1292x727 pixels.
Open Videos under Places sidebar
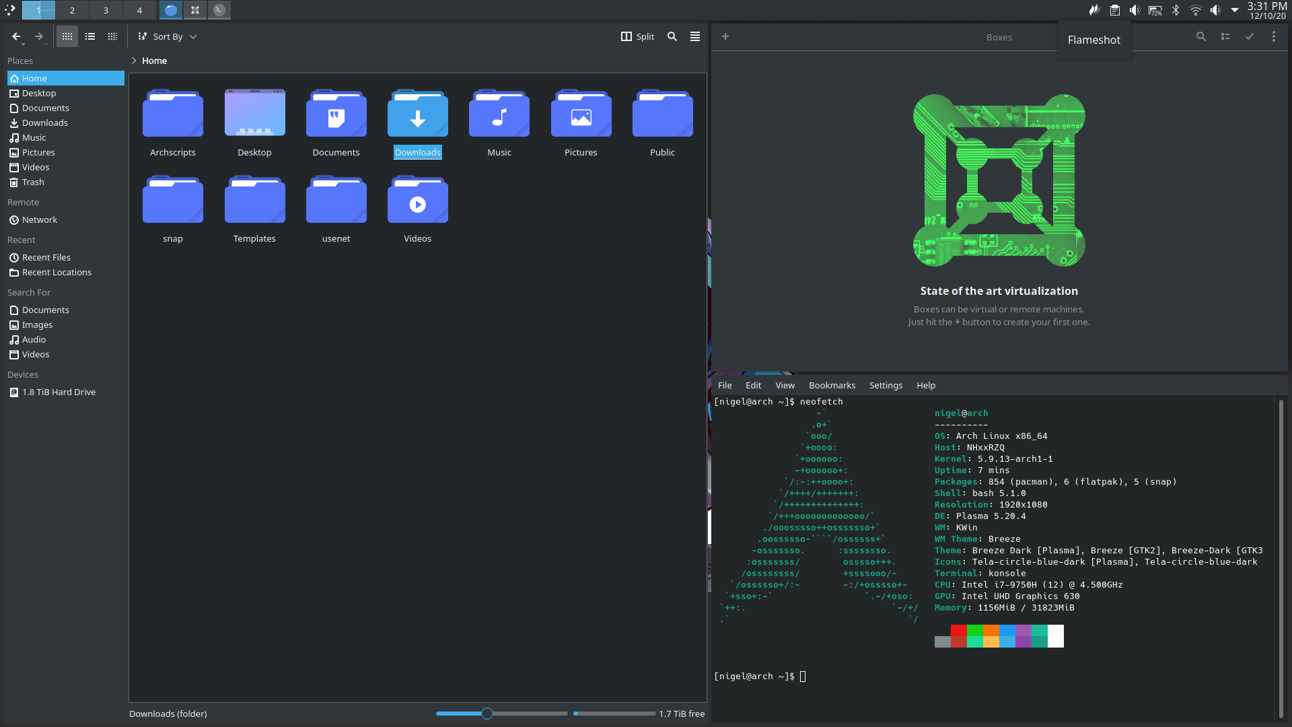[x=66, y=167]
